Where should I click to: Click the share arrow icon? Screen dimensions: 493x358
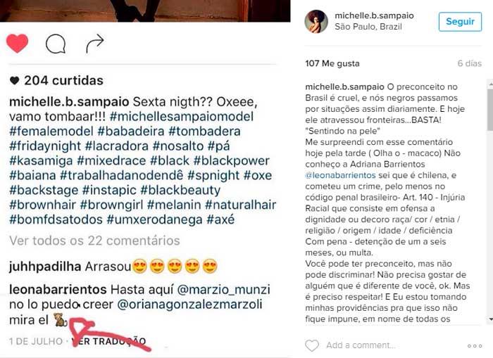pos(95,44)
